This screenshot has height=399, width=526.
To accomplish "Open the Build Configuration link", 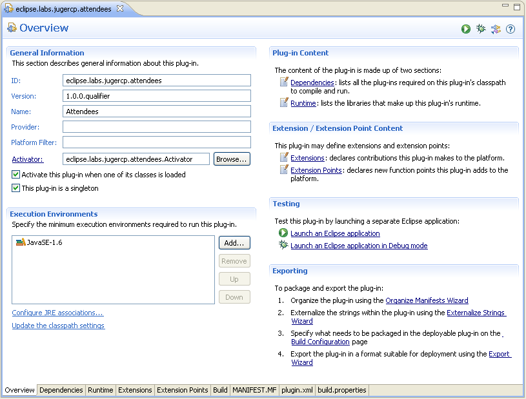I will [320, 342].
